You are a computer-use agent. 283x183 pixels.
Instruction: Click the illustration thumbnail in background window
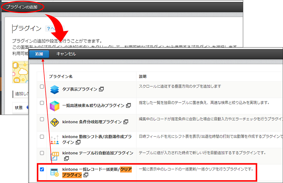coord(20,72)
